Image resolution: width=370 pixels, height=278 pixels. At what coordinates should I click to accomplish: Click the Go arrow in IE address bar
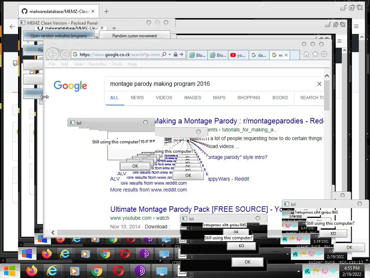181,55
